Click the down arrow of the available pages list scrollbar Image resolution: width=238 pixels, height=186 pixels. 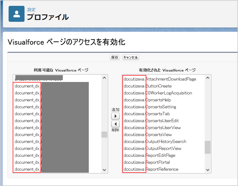point(104,170)
